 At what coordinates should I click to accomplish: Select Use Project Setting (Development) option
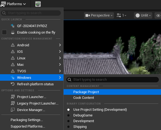112,110
